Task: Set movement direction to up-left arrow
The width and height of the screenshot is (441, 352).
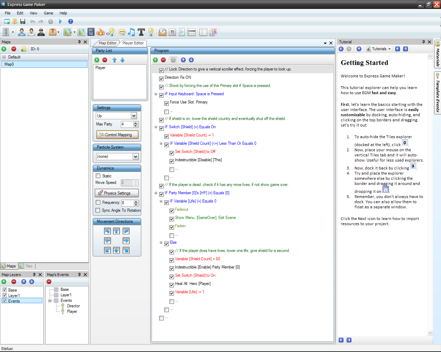Action: pyautogui.click(x=107, y=231)
